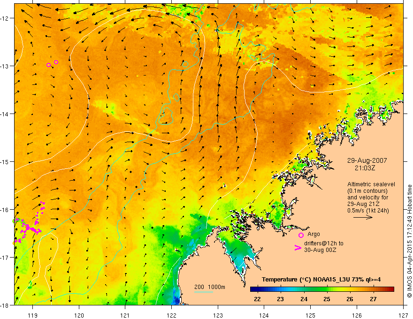Click the longitude axis label 119
This screenshot has width=413, height=319.
tap(32, 315)
